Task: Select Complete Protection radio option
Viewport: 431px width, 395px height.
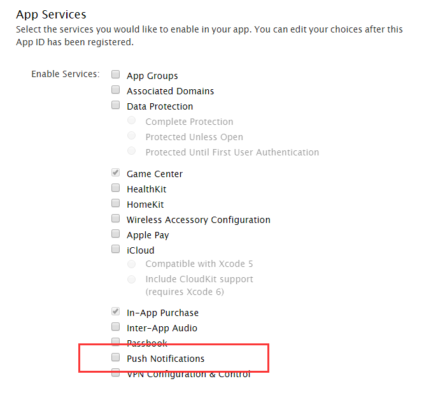Action: [x=132, y=121]
